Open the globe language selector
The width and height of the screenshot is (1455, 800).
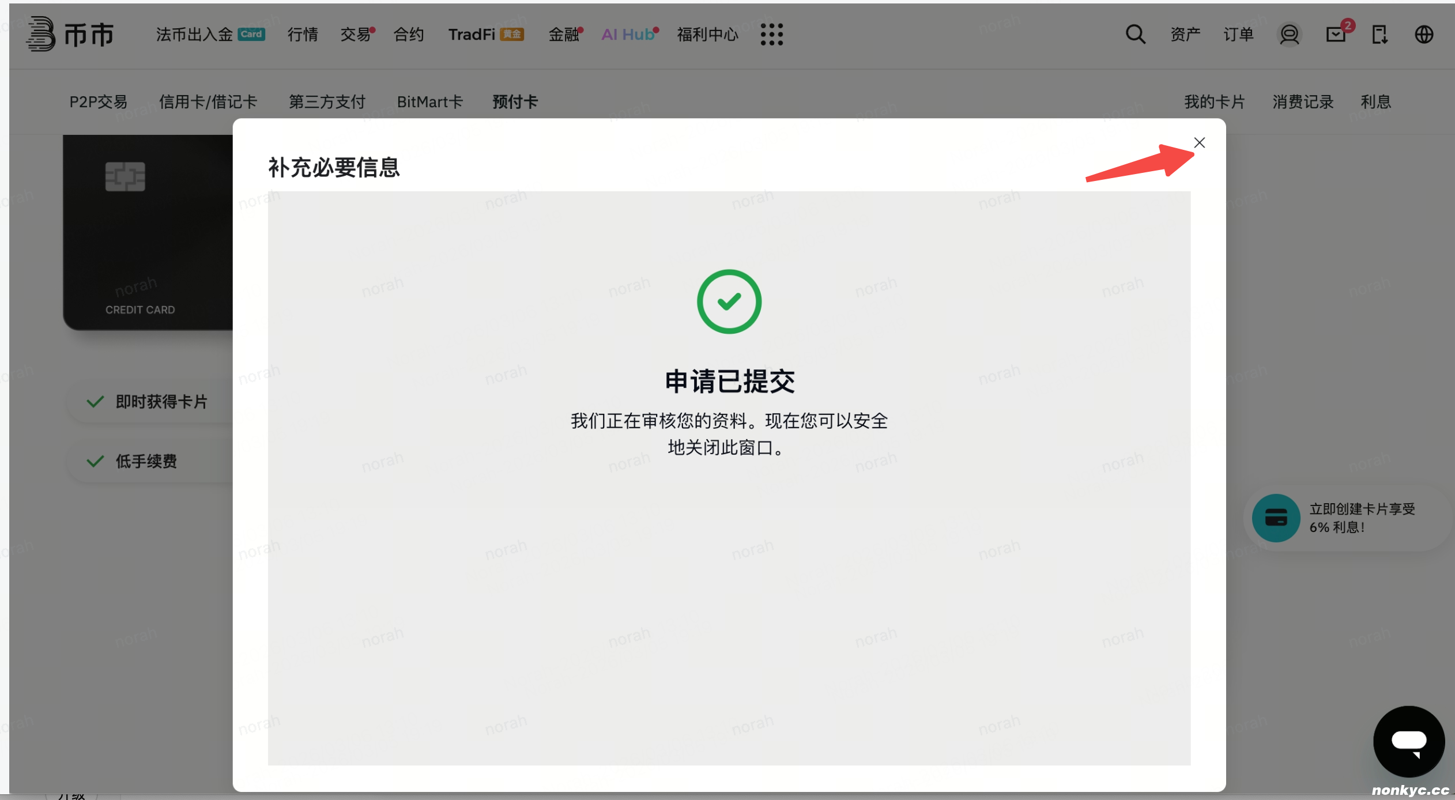[1424, 35]
